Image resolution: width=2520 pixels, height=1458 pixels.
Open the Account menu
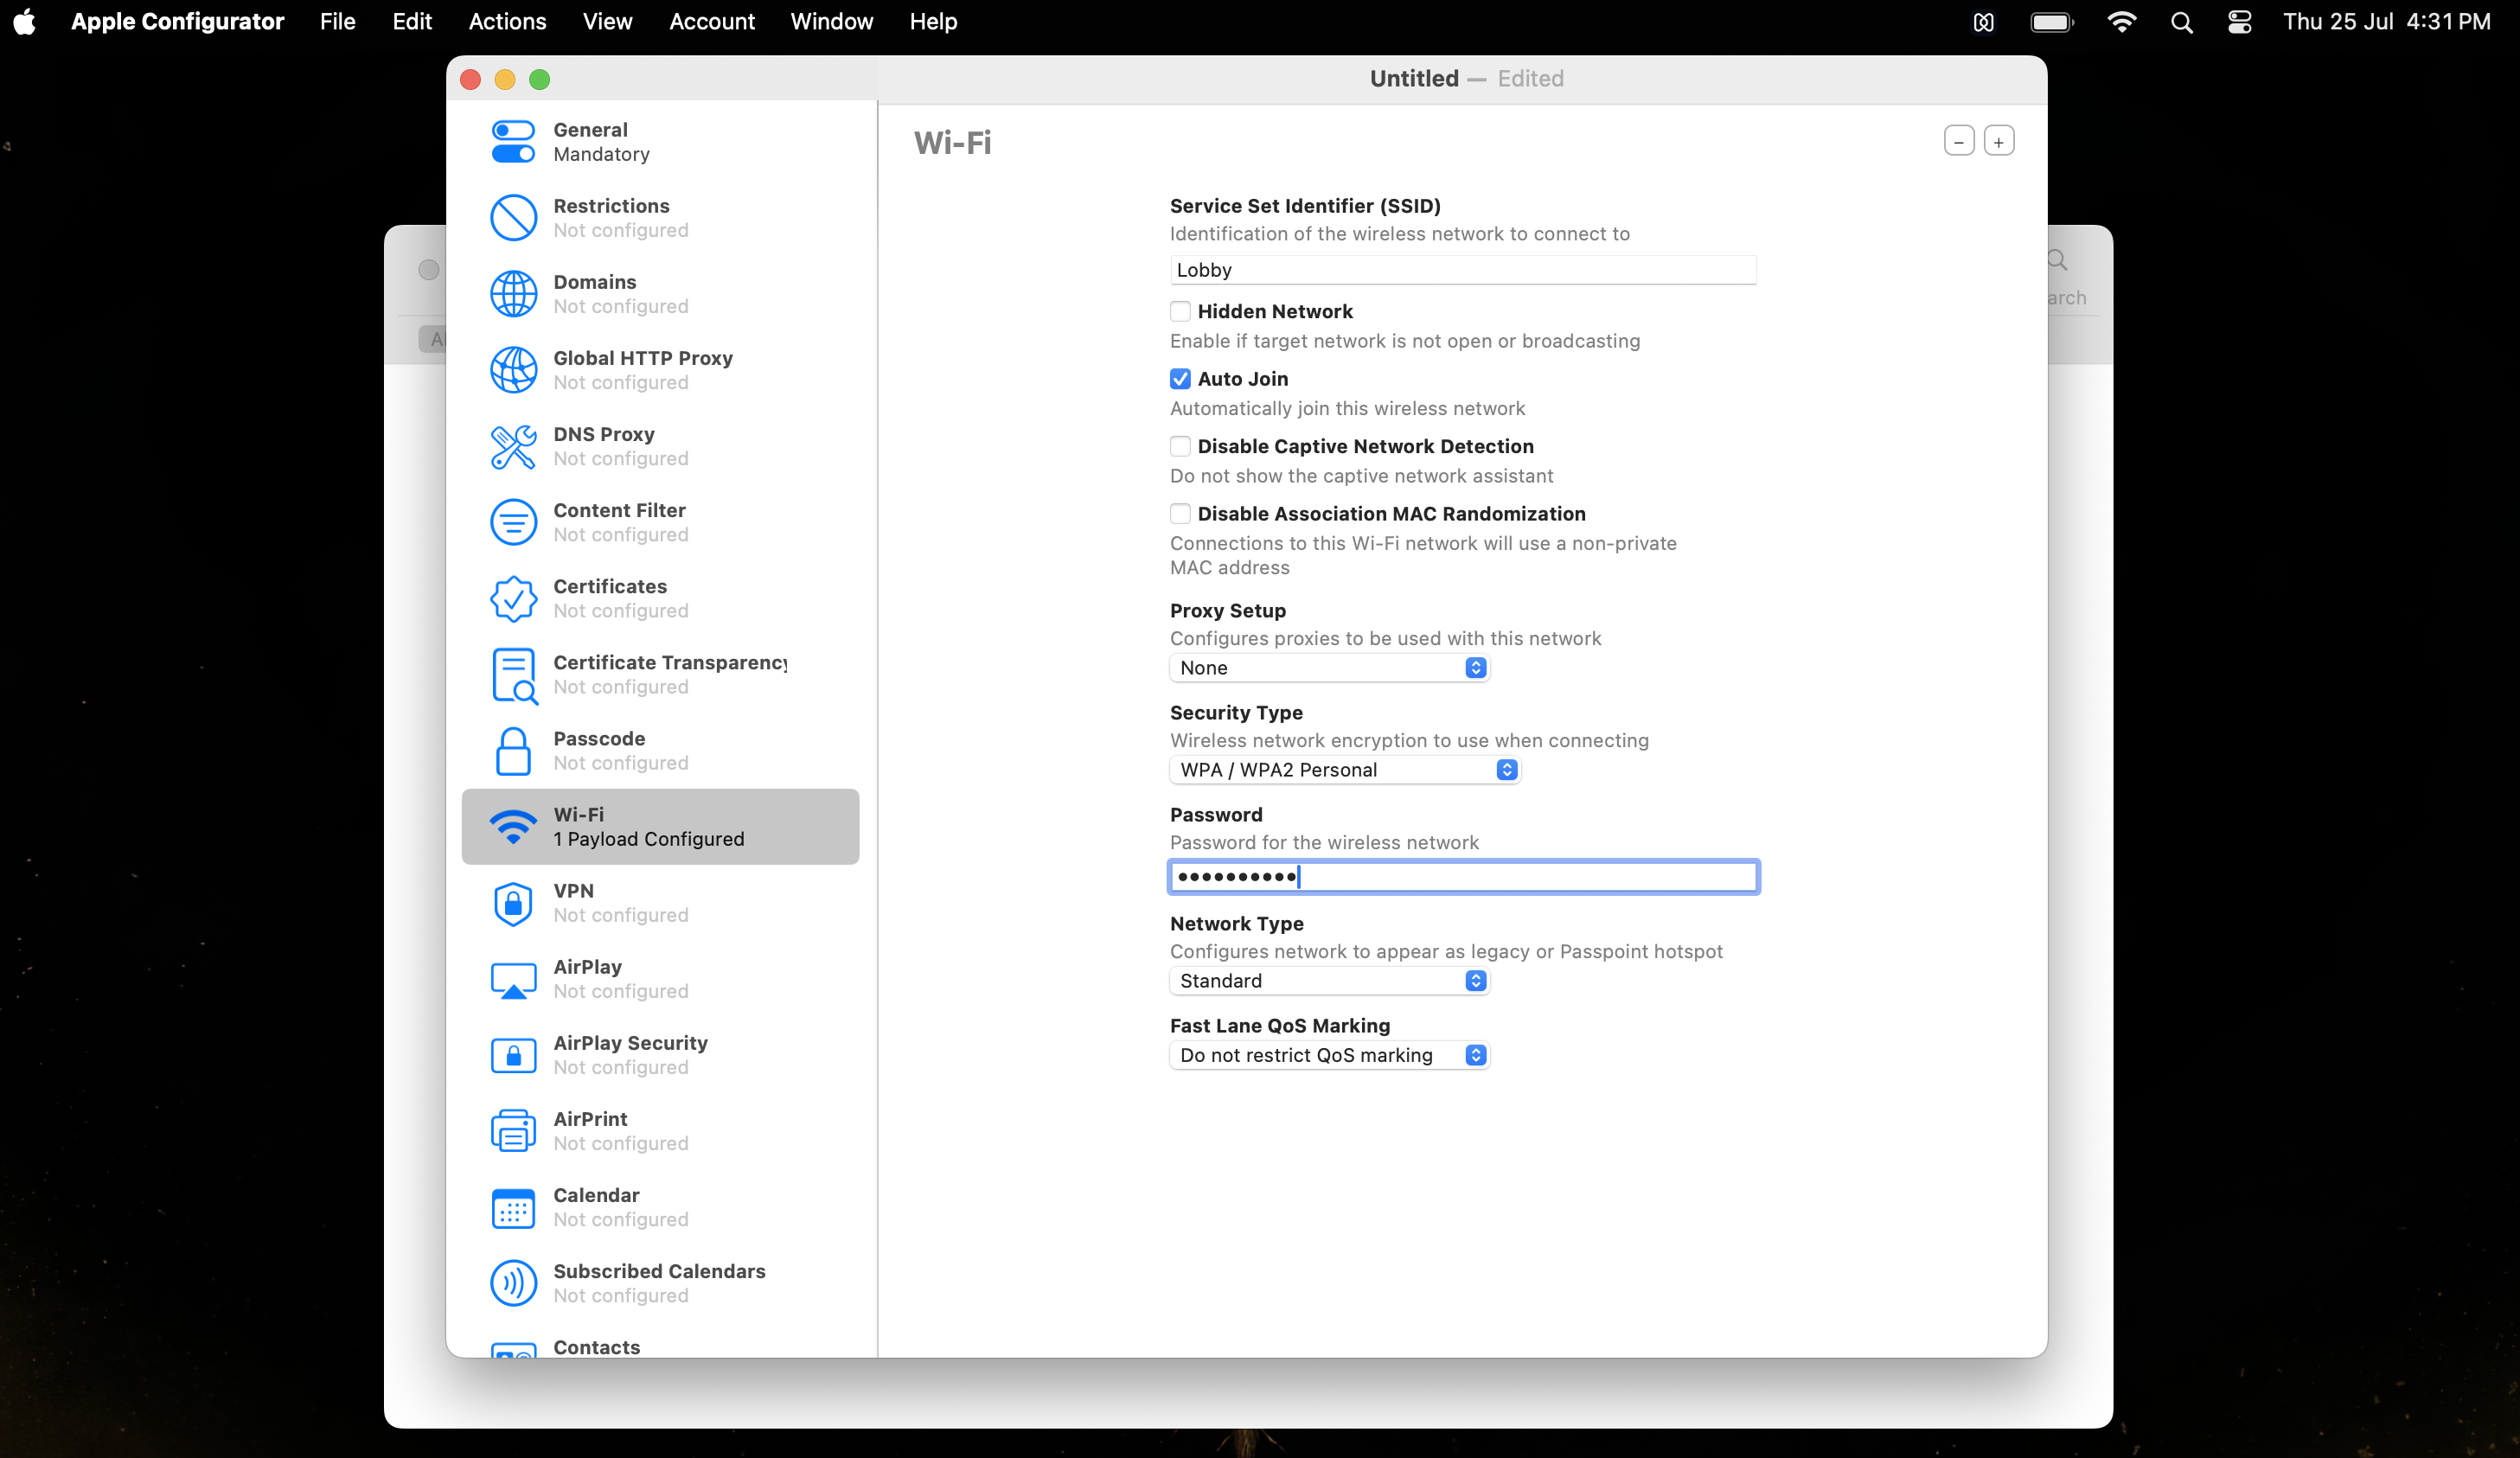point(711,22)
